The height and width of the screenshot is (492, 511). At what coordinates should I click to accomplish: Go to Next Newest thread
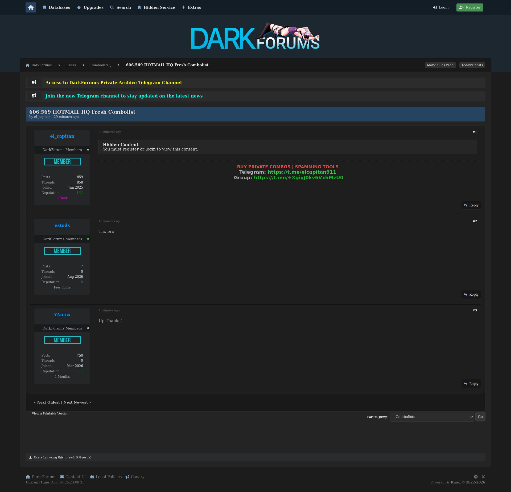pos(76,402)
